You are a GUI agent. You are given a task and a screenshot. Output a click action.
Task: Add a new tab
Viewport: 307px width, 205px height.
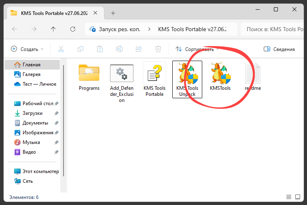(x=113, y=13)
